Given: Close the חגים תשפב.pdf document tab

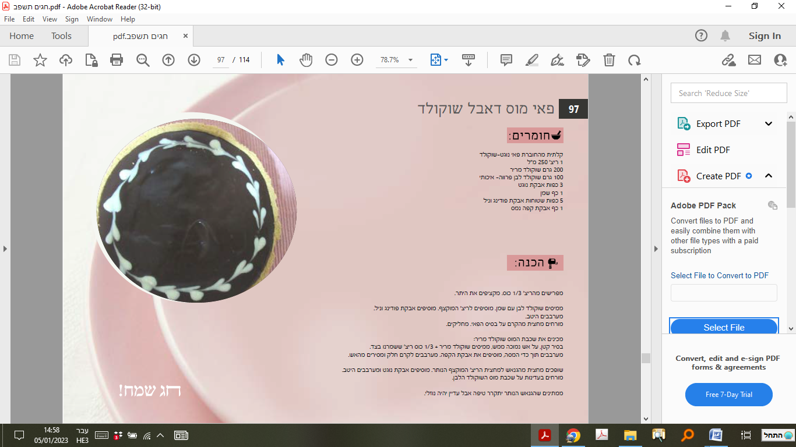Looking at the screenshot, I should coord(186,36).
